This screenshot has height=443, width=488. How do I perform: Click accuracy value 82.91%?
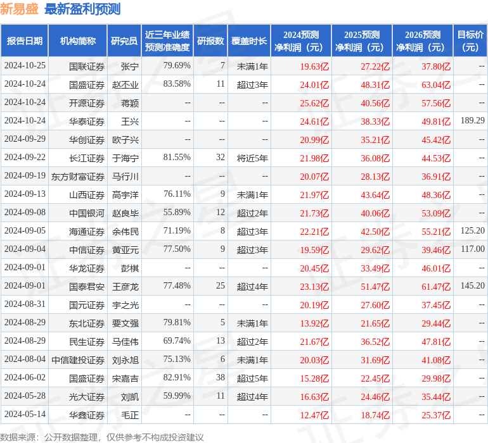pos(177,377)
